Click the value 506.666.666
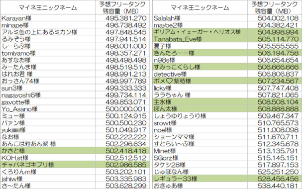302x189 pixels. [278, 67]
